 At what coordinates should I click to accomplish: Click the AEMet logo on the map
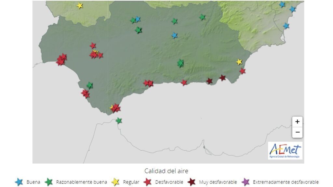click(285, 151)
